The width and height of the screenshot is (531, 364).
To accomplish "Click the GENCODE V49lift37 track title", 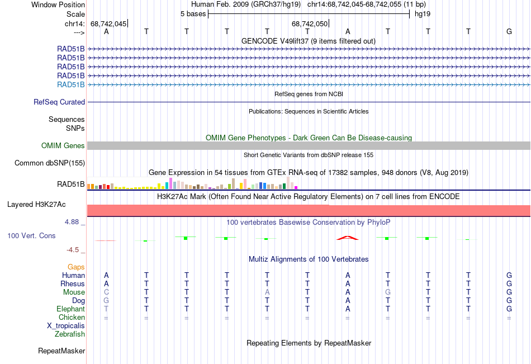I will pos(308,41).
